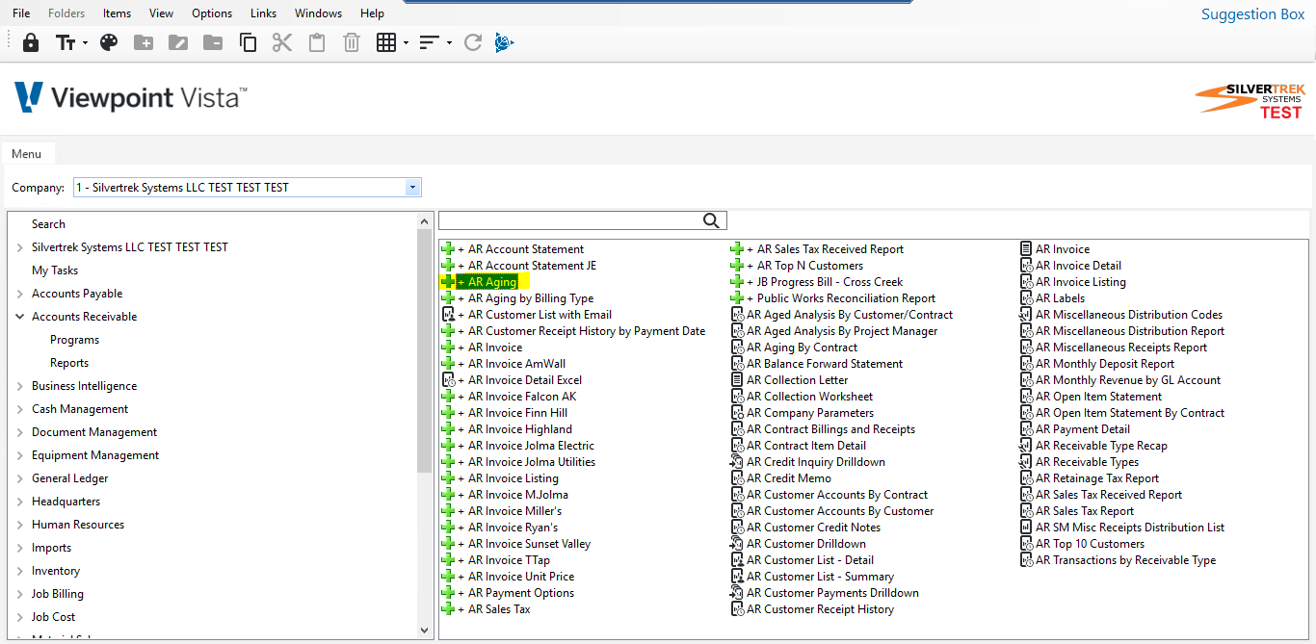The width and height of the screenshot is (1316, 644).
Task: Open the Links menu
Action: (263, 13)
